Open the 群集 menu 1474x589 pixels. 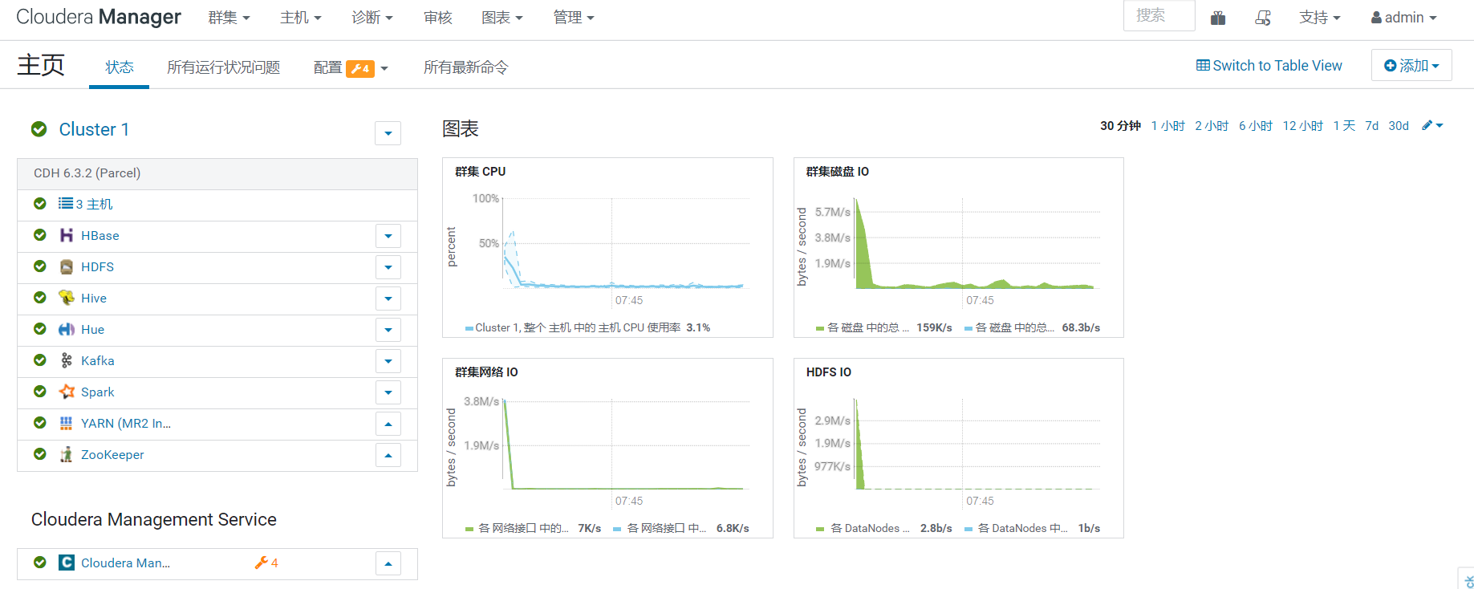(229, 18)
